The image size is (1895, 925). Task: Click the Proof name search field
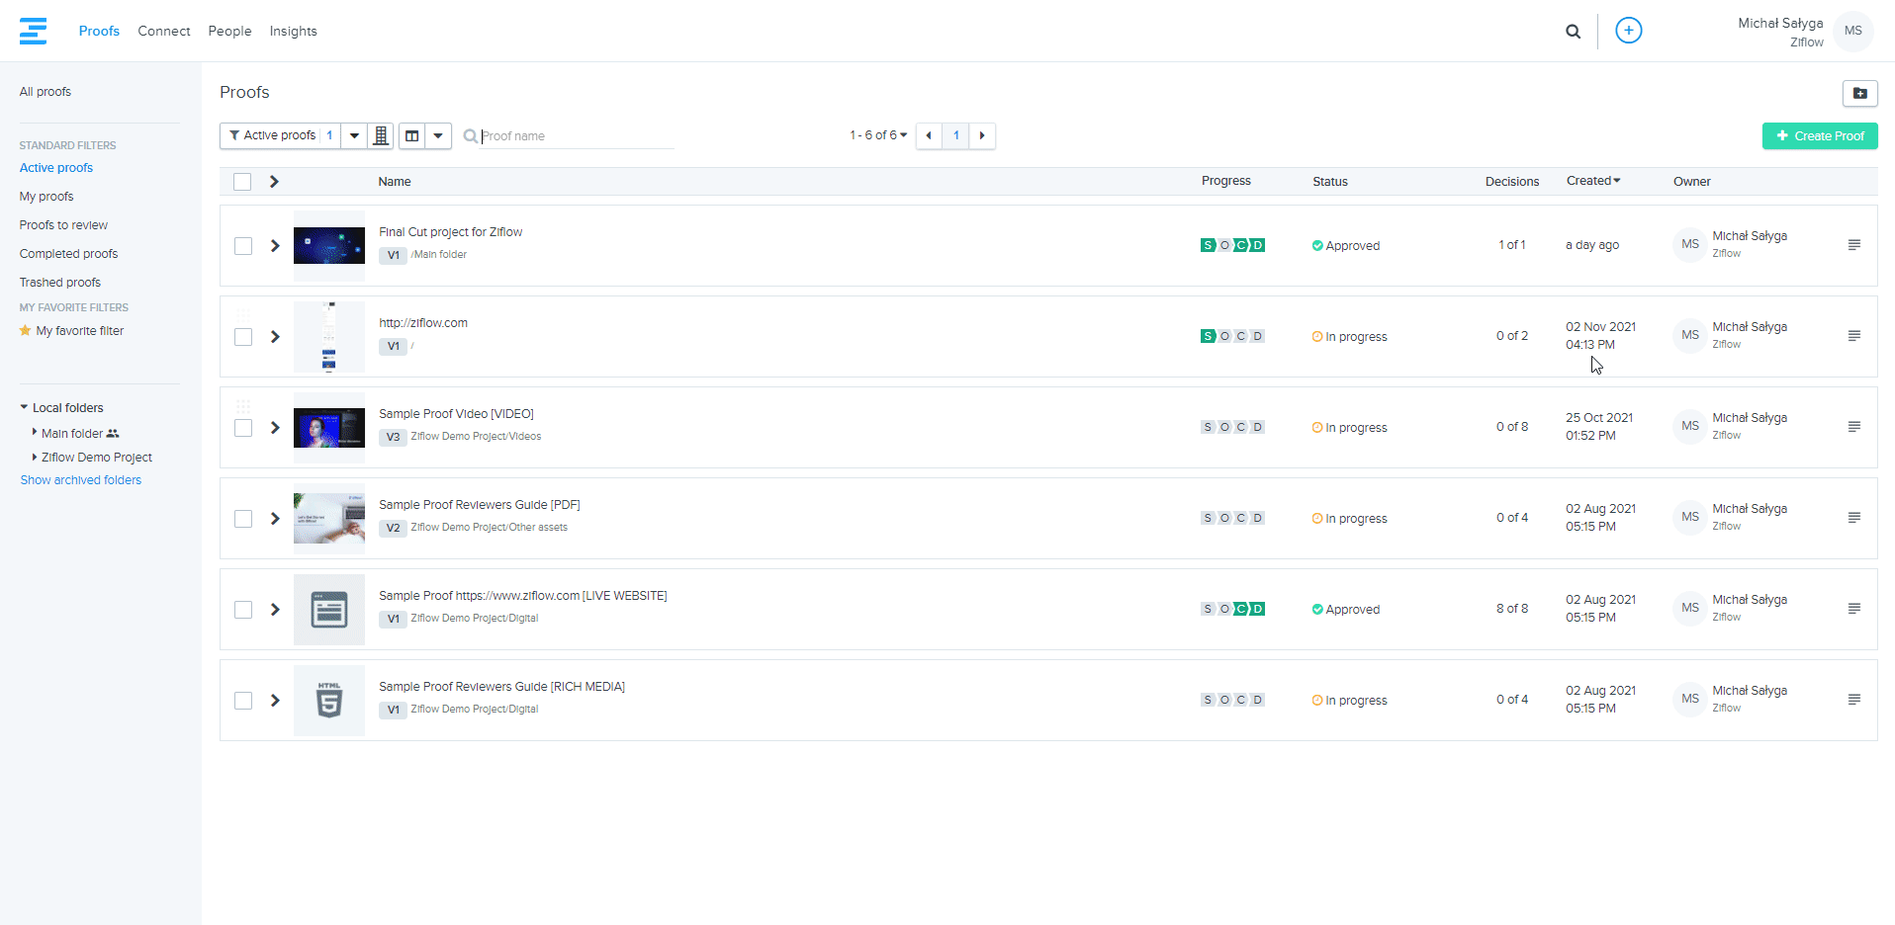pos(574,136)
